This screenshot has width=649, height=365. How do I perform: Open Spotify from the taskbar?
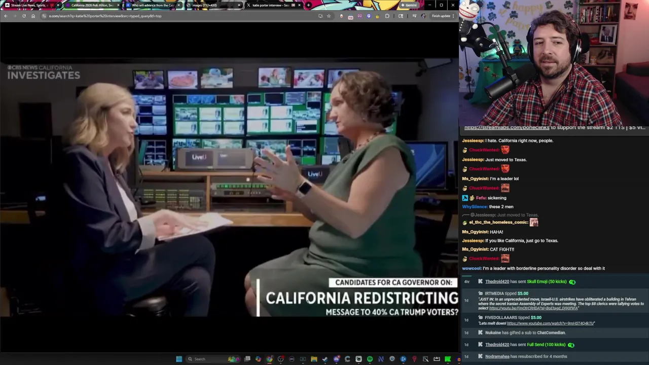click(370, 359)
